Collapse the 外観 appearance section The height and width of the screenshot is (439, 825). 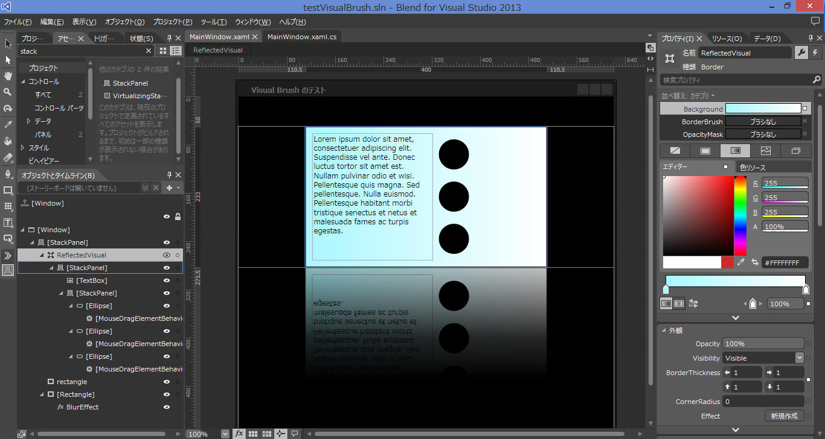click(x=664, y=330)
